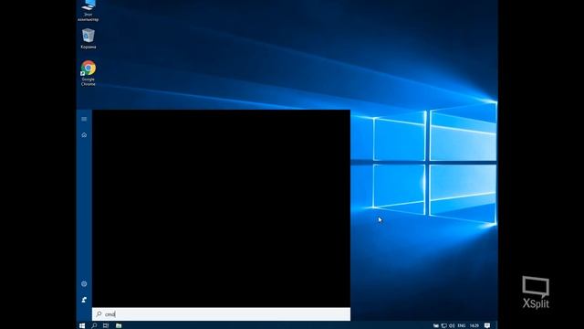The width and height of the screenshot is (584, 329).
Task: Open the feedback icon in search sidebar
Action: point(84,300)
